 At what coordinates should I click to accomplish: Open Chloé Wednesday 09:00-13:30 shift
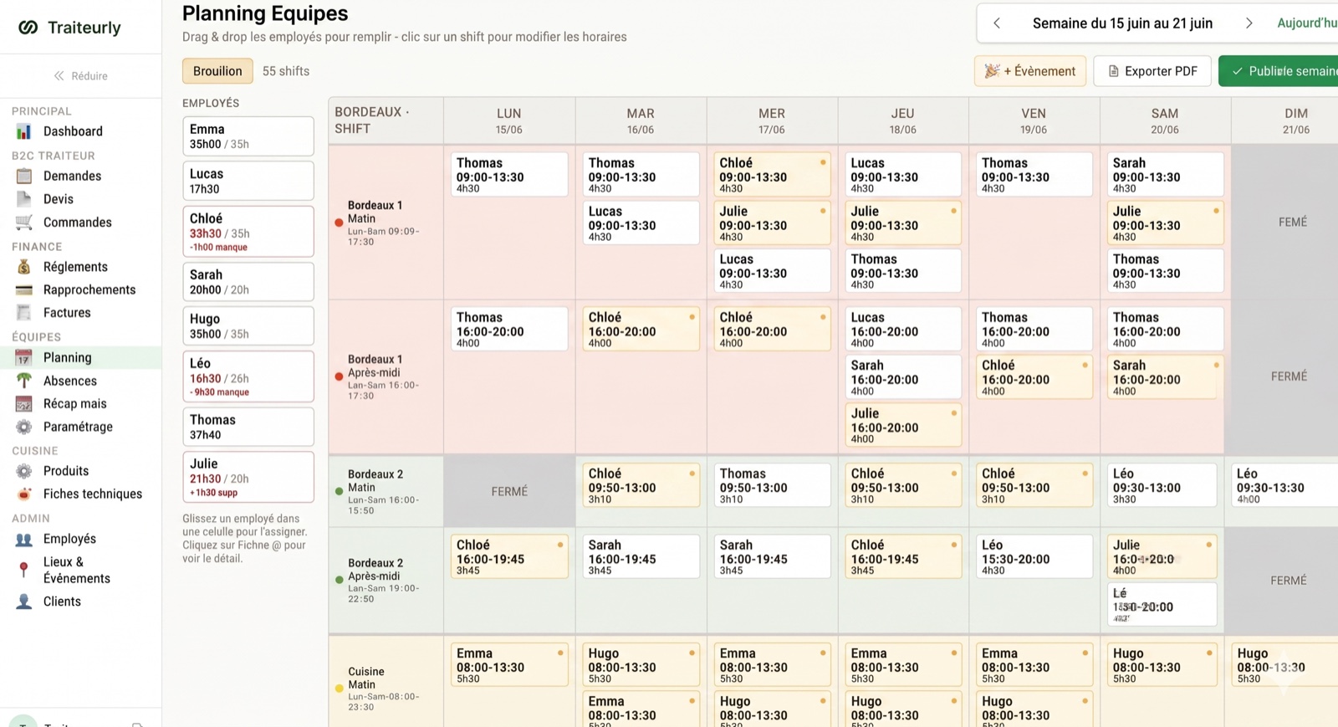[772, 174]
